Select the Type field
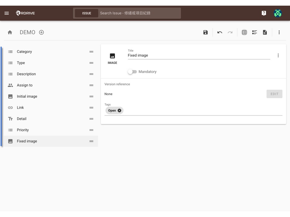290x217 pixels. (51, 63)
